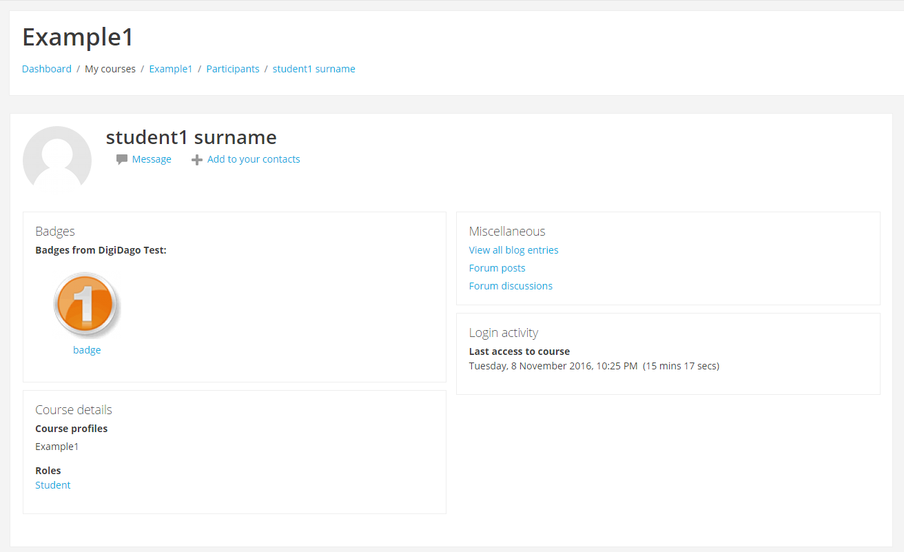Click the Miscellaneous section heading
The width and height of the screenshot is (904, 552).
507,232
